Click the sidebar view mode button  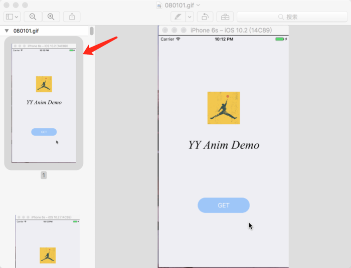(12, 17)
